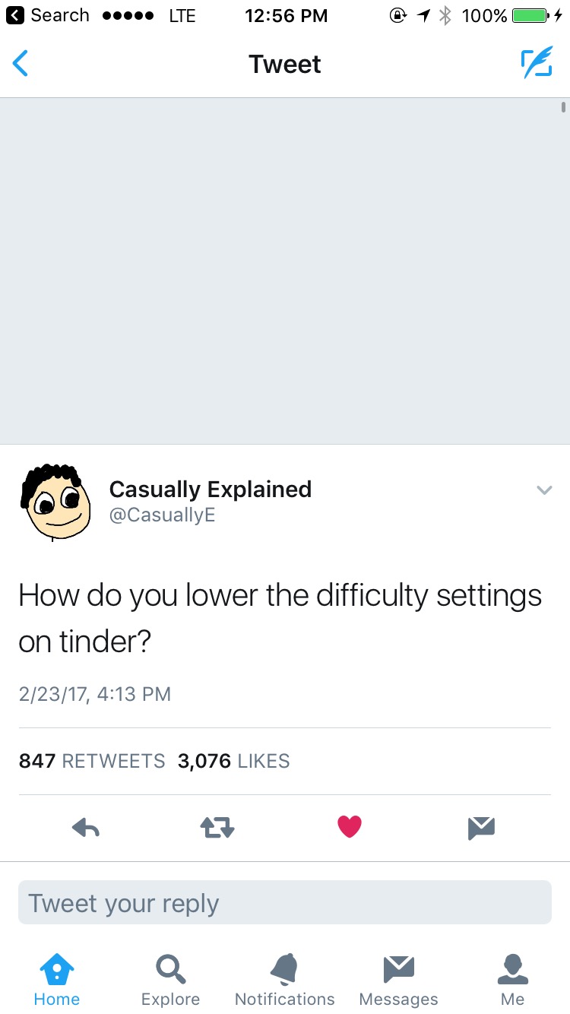Open the @CasuallyE handle
570x1014 pixels.
click(163, 515)
